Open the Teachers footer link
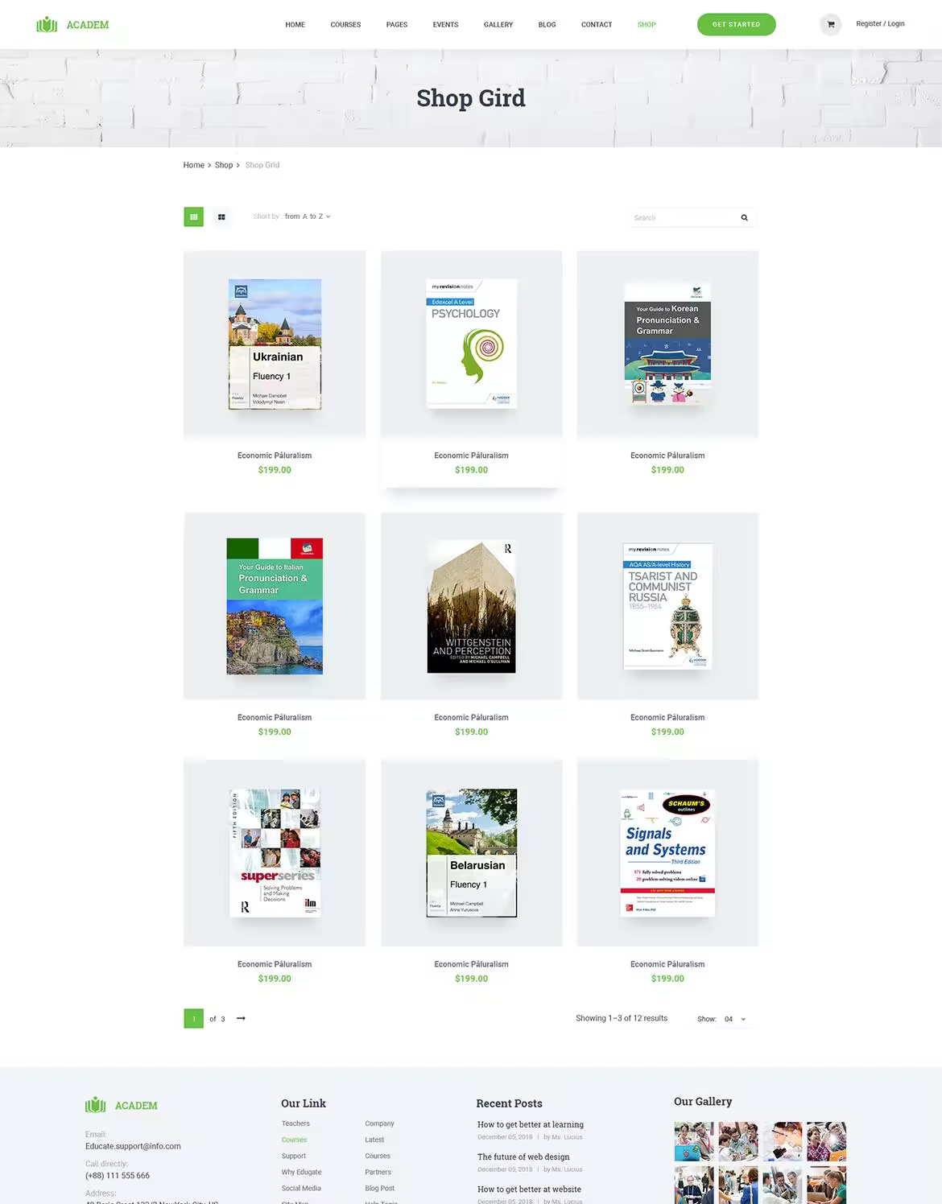This screenshot has height=1204, width=942. (x=295, y=1124)
